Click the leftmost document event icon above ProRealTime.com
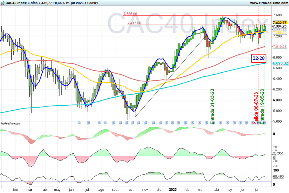Viewport: 289px width, 193px height. [79, 123]
